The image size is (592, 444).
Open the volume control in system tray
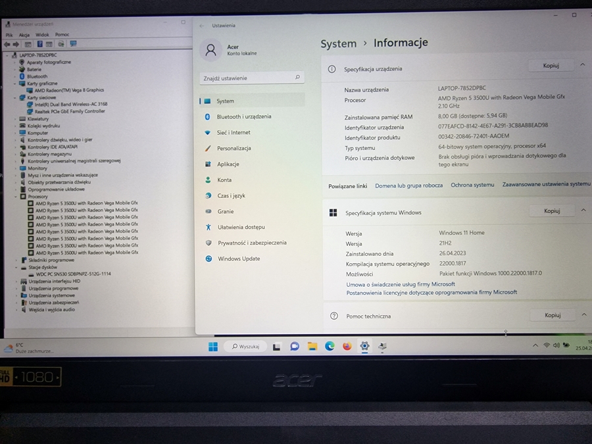coord(556,345)
